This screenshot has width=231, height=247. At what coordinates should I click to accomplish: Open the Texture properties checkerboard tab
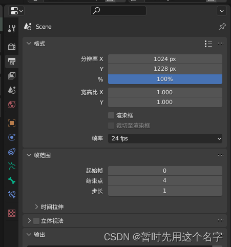click(12, 213)
